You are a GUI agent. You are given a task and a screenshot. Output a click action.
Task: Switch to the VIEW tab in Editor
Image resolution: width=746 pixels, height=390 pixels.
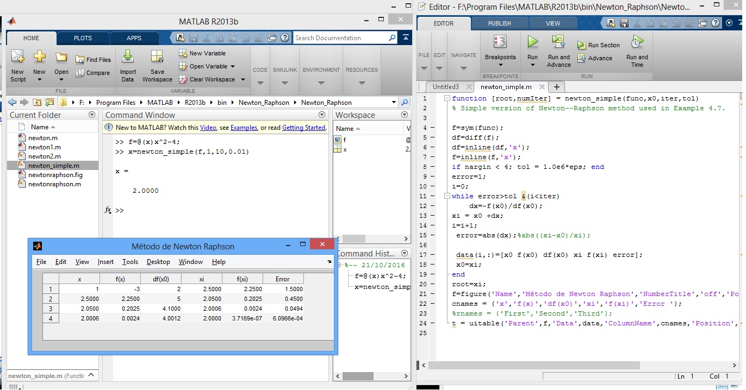[552, 23]
